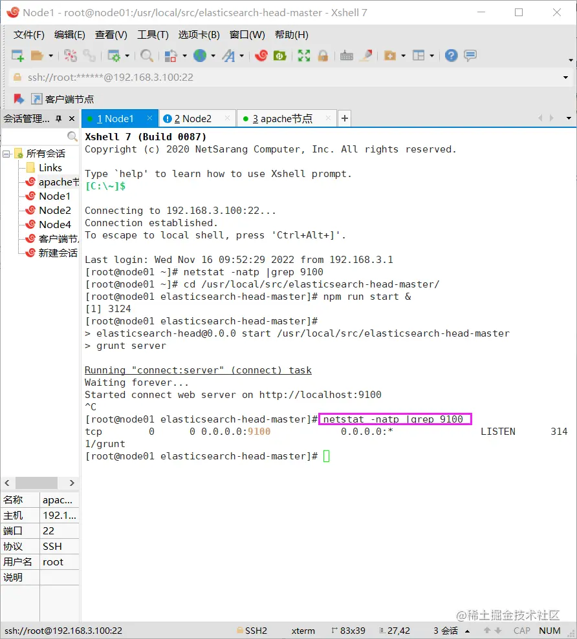Open the 查看(V) menu

tap(111, 35)
